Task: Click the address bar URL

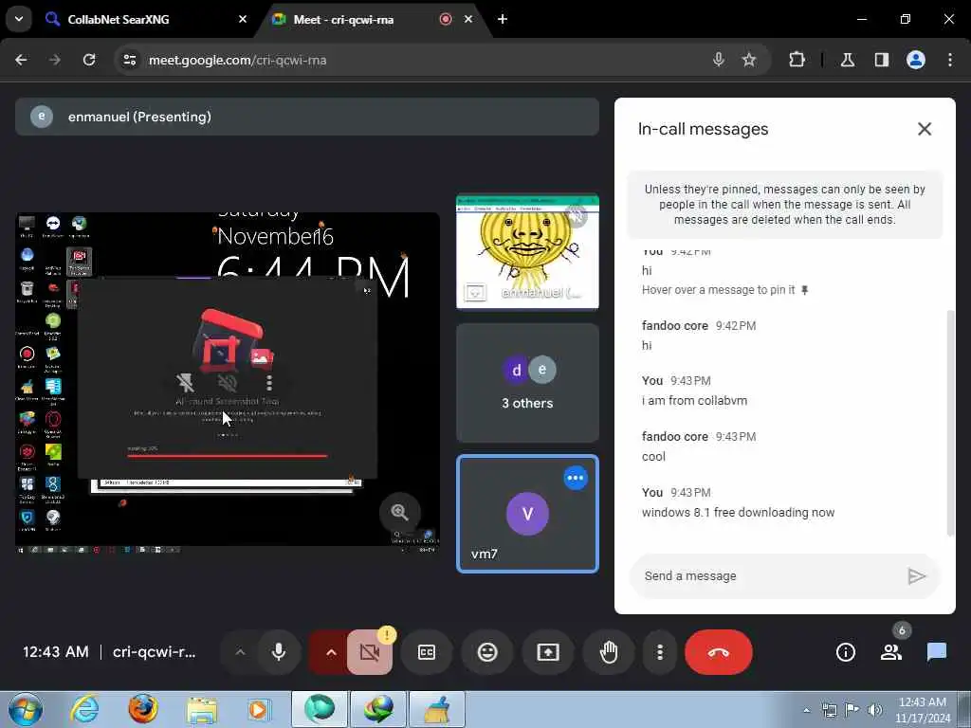Action: (237, 60)
